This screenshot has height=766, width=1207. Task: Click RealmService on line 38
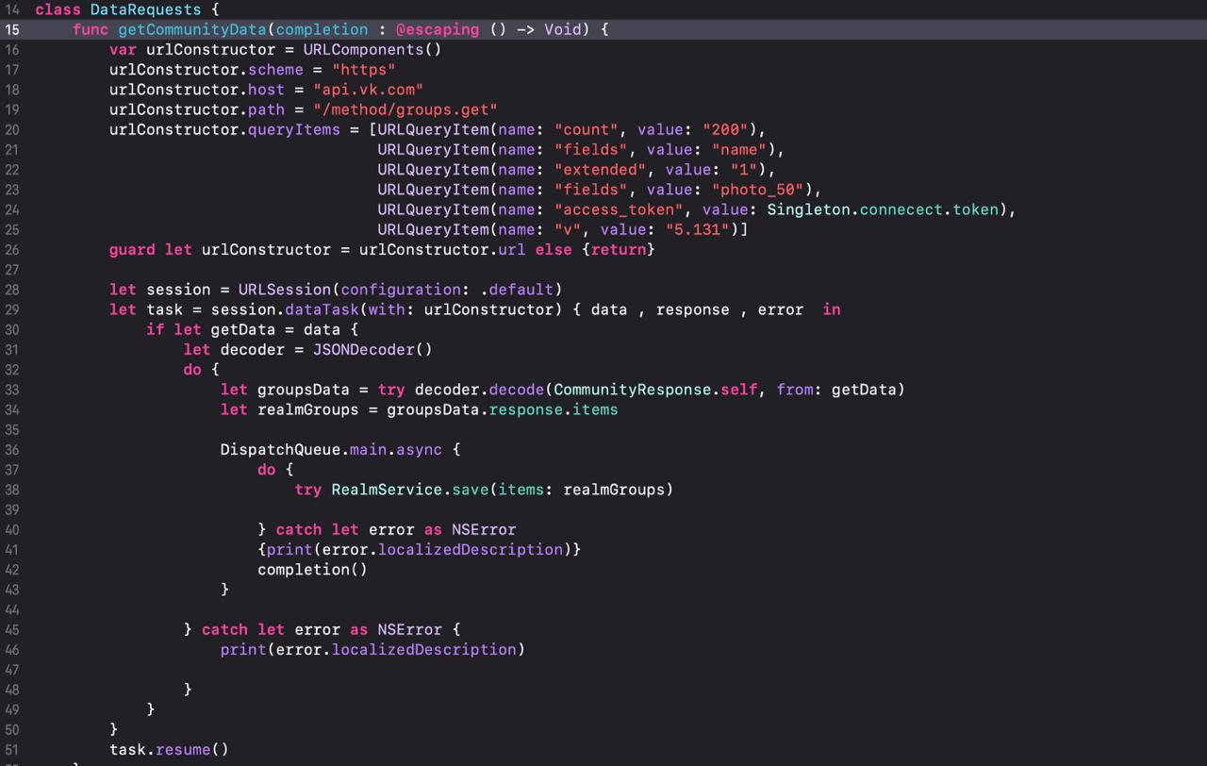coord(387,490)
